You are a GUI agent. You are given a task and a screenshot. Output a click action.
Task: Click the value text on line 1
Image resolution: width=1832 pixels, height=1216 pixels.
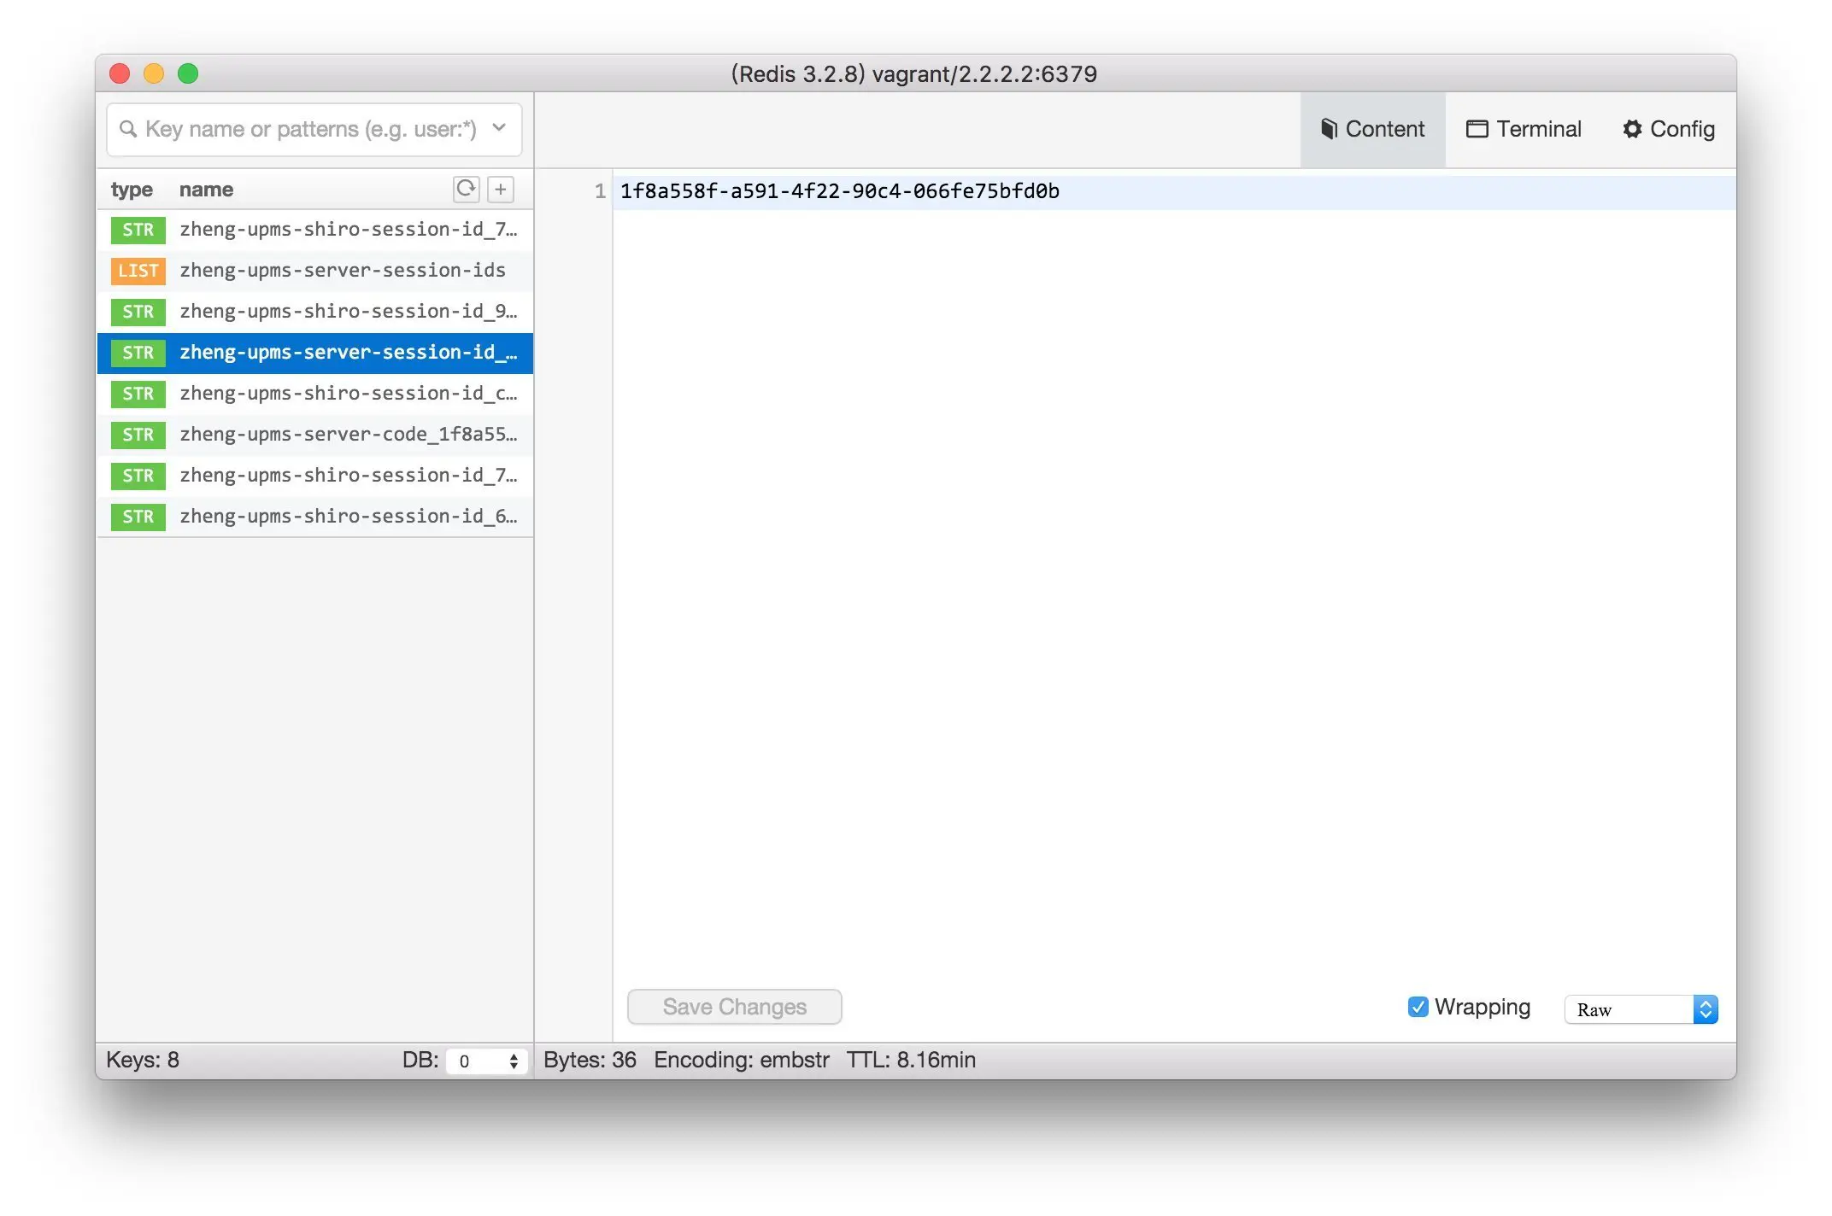[x=839, y=191]
